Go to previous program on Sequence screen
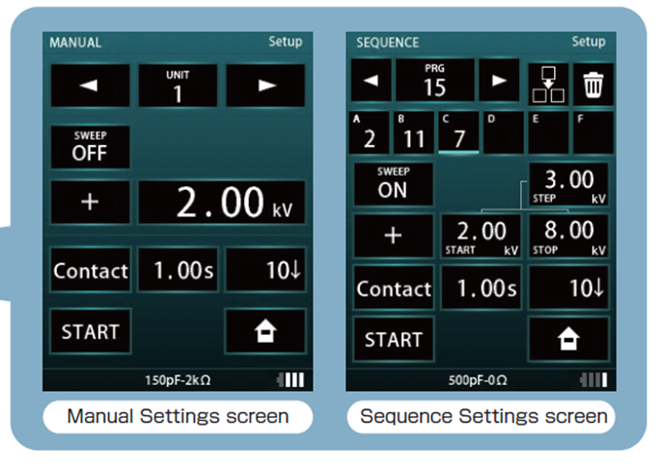This screenshot has width=660, height=472. (x=371, y=80)
